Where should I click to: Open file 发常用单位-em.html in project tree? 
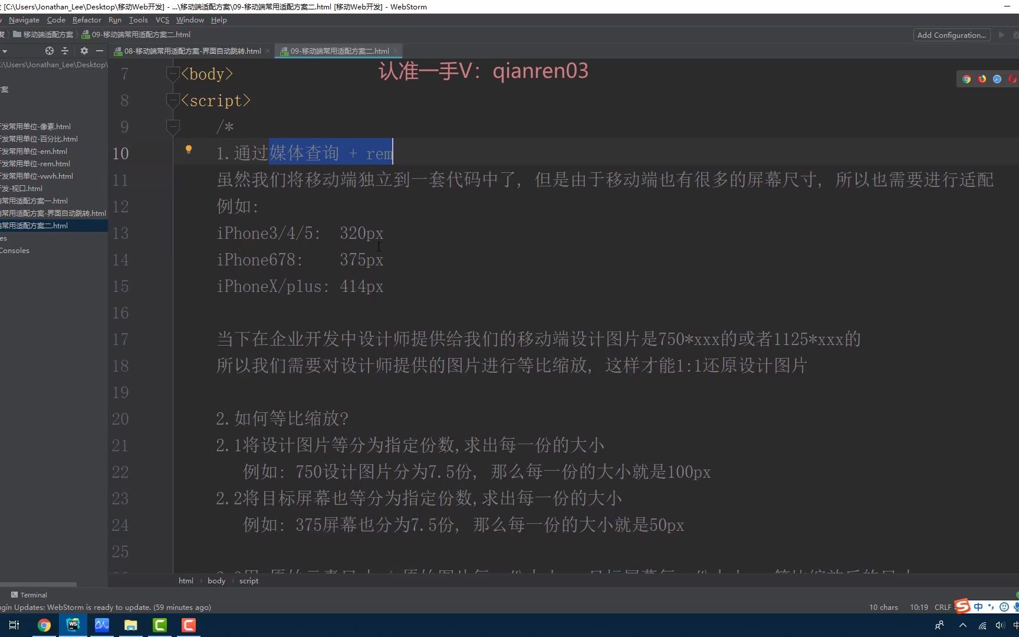coord(34,152)
